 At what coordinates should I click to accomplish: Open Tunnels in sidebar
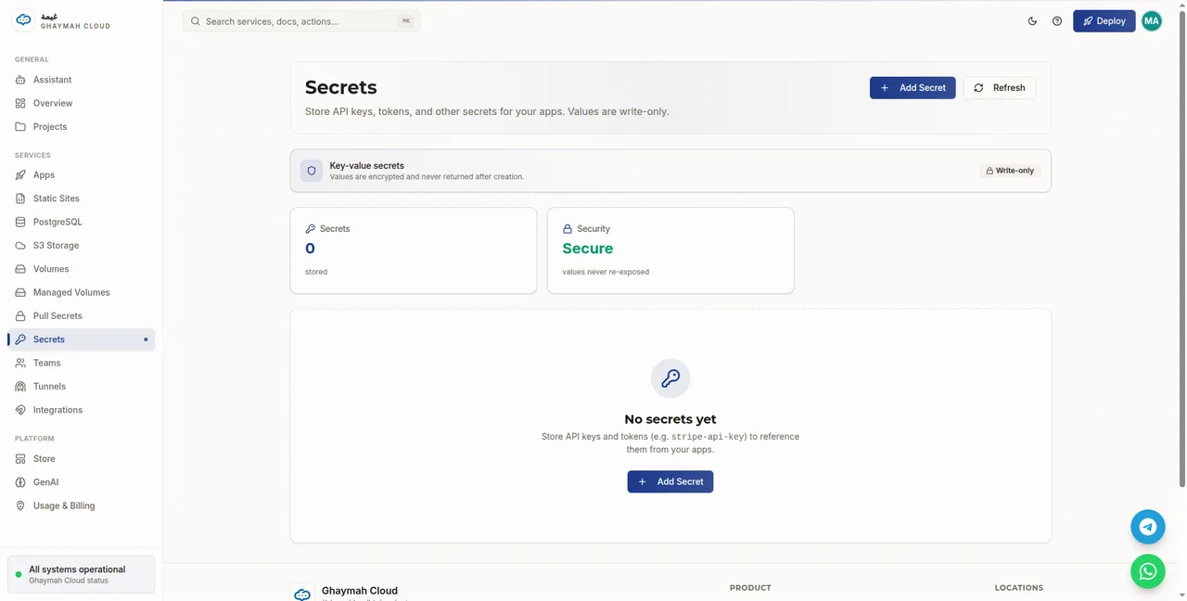coord(82,387)
